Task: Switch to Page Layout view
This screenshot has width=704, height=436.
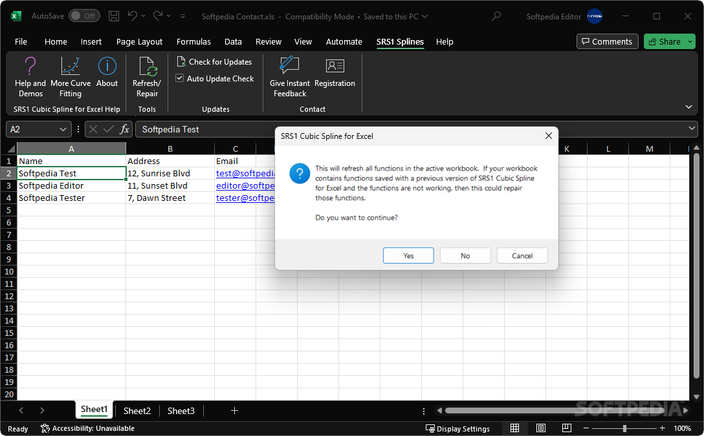Action: pyautogui.click(x=540, y=428)
